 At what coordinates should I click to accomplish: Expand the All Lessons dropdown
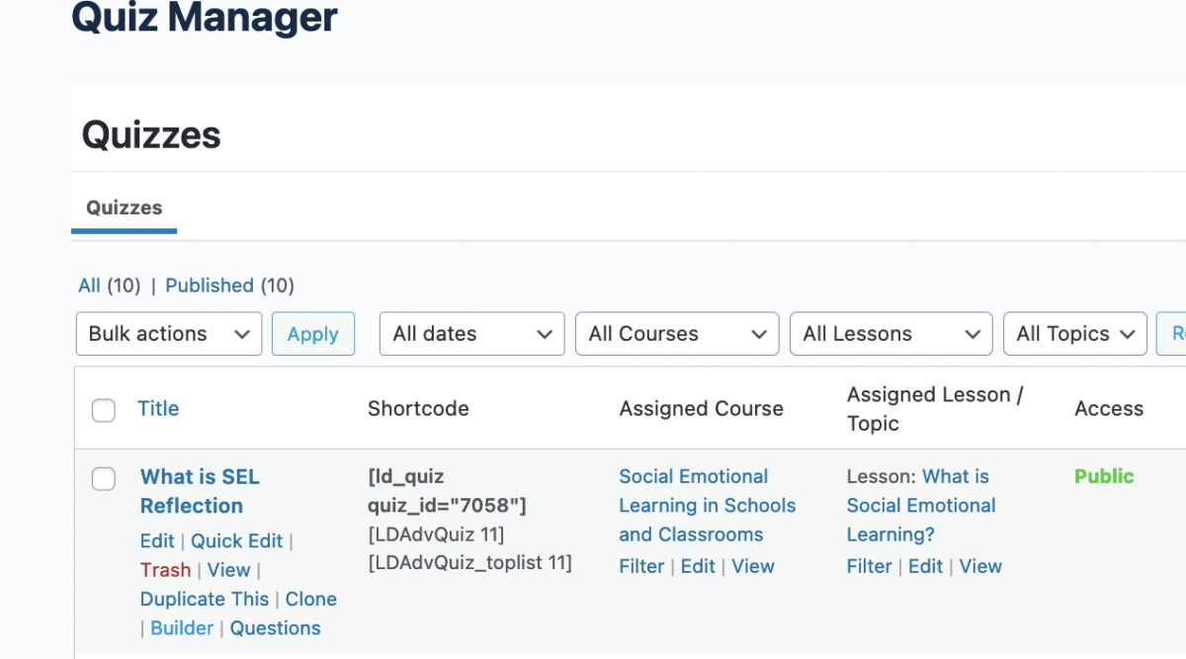tap(890, 334)
